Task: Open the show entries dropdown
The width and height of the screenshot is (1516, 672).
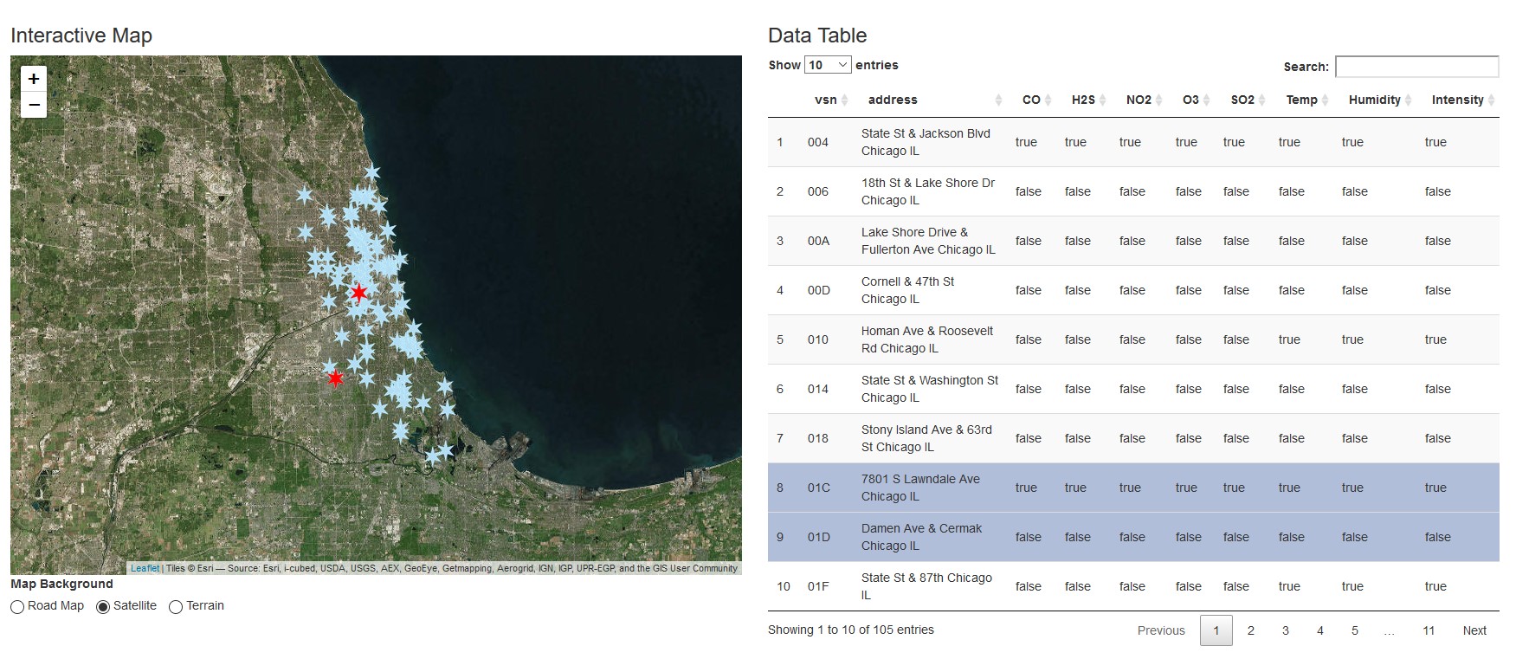Action: point(828,65)
